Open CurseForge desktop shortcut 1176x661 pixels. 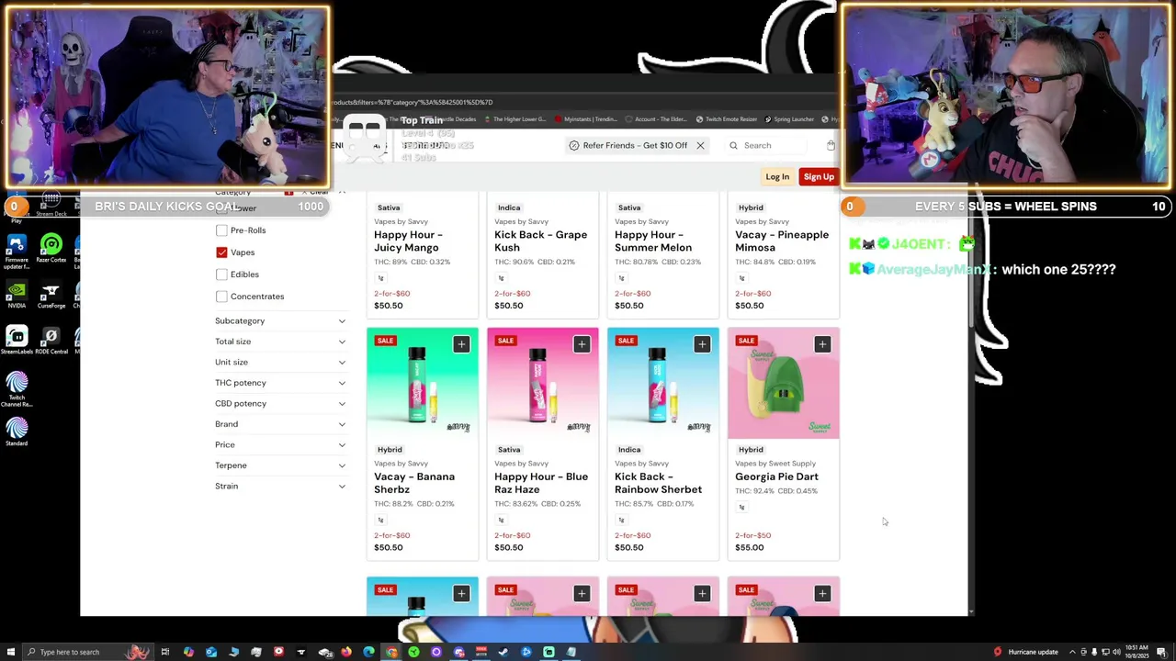(51, 295)
